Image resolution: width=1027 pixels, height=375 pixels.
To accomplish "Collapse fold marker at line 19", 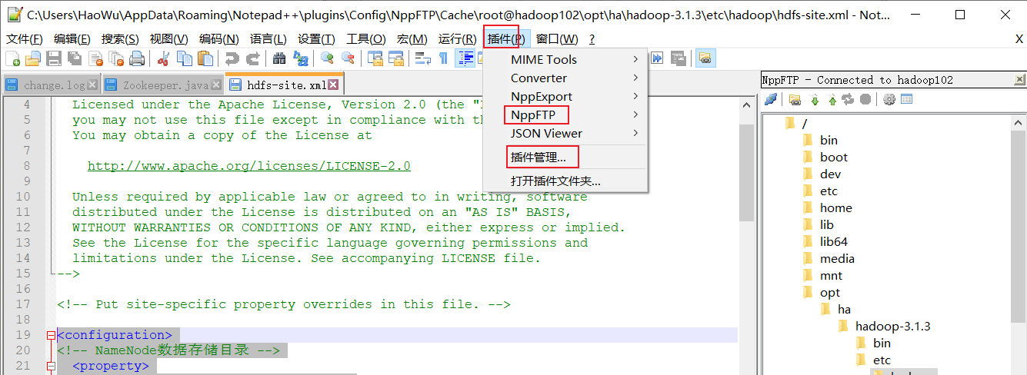I will 51,335.
